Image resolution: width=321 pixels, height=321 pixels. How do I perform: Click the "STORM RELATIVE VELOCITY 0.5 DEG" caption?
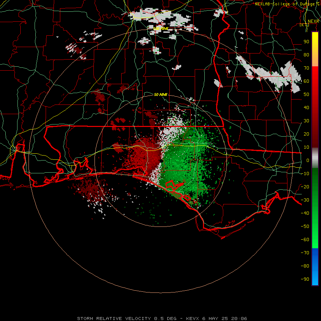click(x=127, y=319)
